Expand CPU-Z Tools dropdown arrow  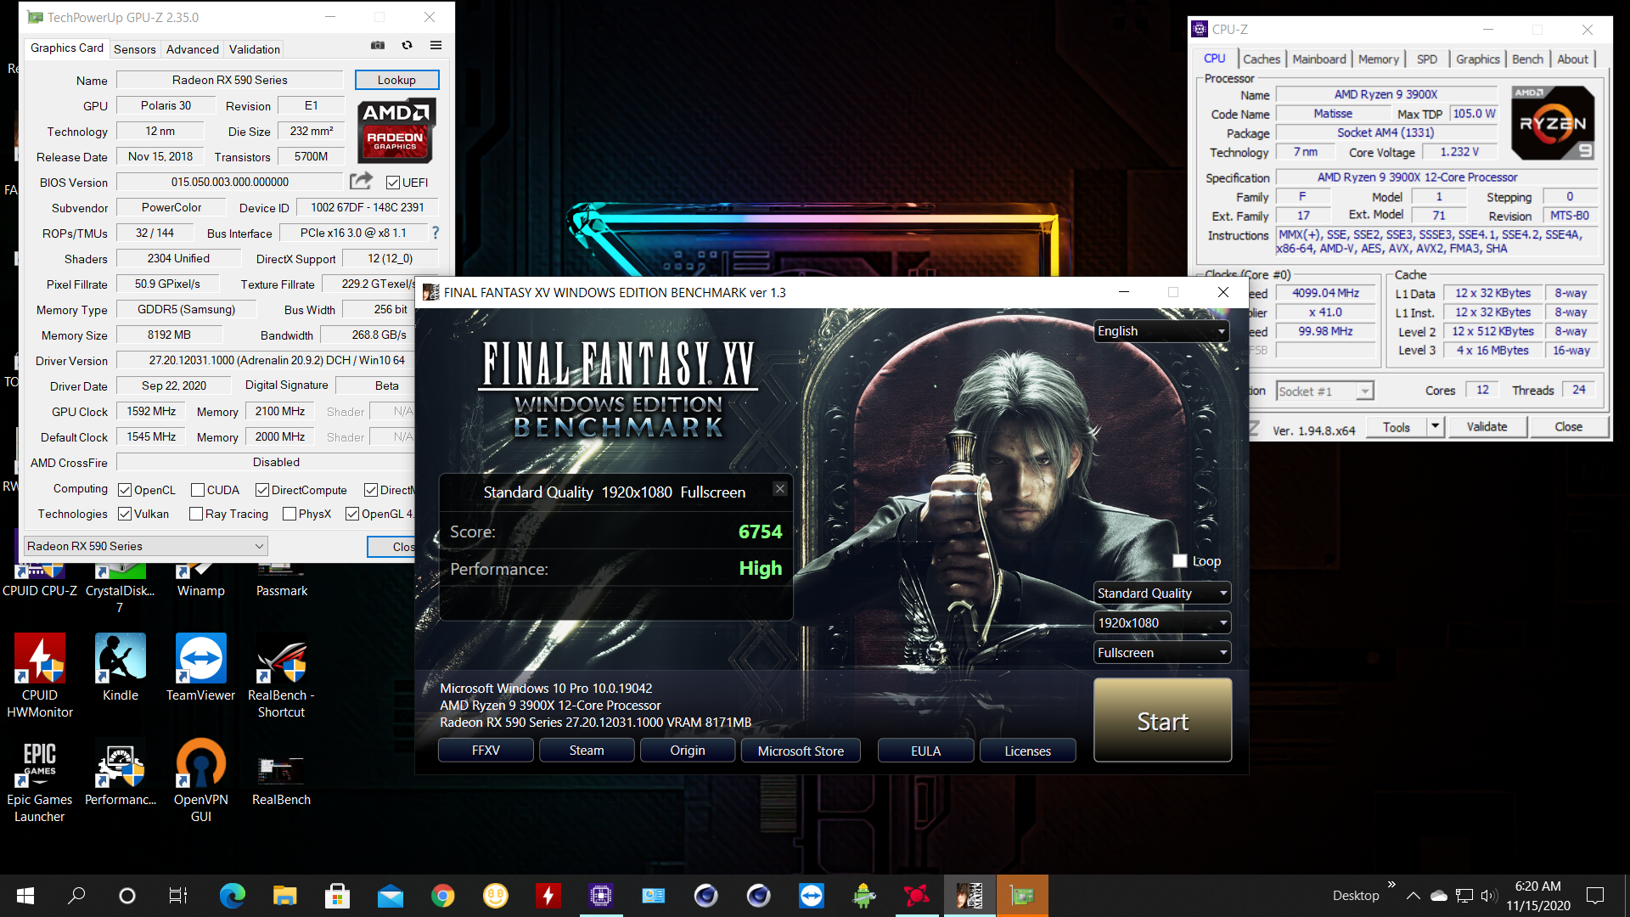tap(1435, 426)
